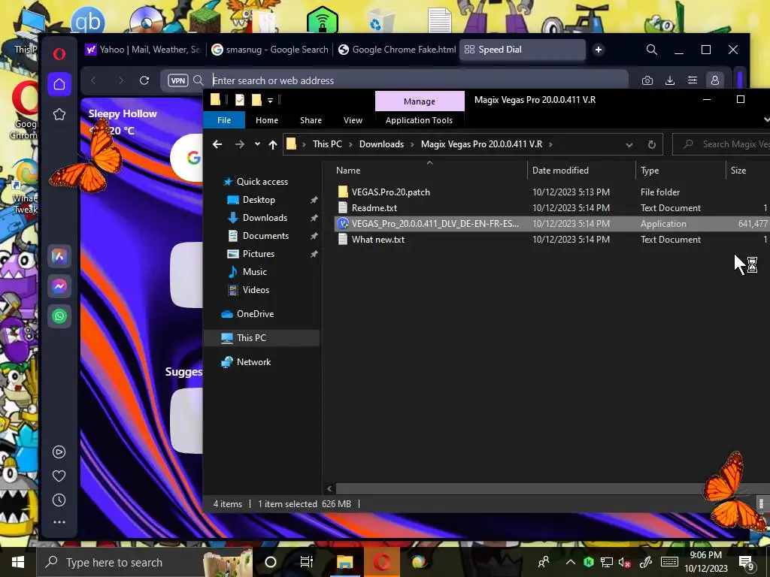Click Explorer Properties quick access icon

240,100
